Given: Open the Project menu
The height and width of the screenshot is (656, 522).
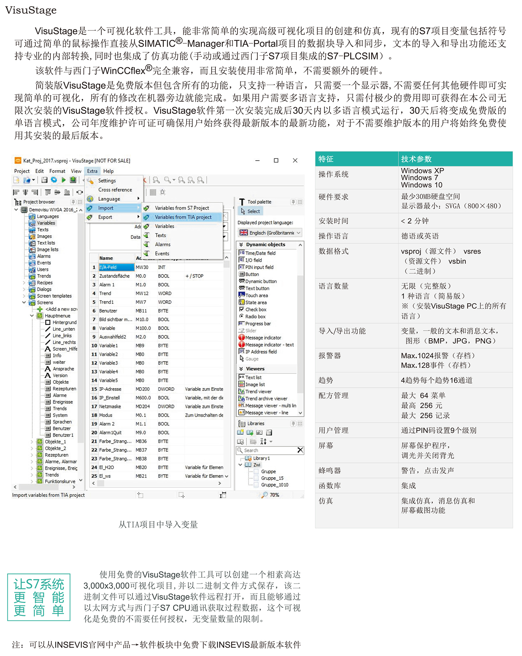Looking at the screenshot, I should coord(22,171).
